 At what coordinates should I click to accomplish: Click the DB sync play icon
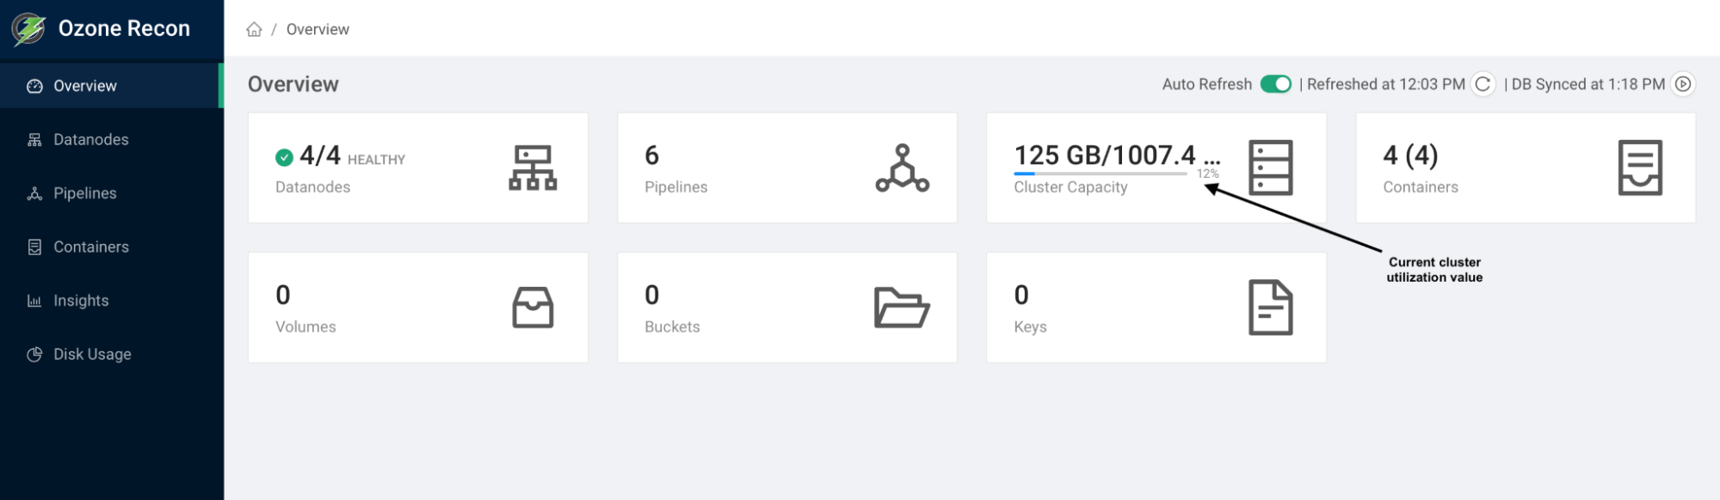(1683, 84)
